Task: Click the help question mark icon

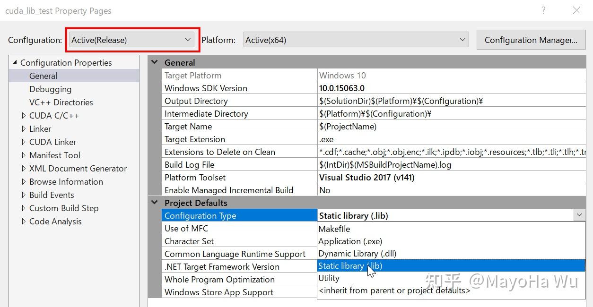Action: [x=543, y=10]
